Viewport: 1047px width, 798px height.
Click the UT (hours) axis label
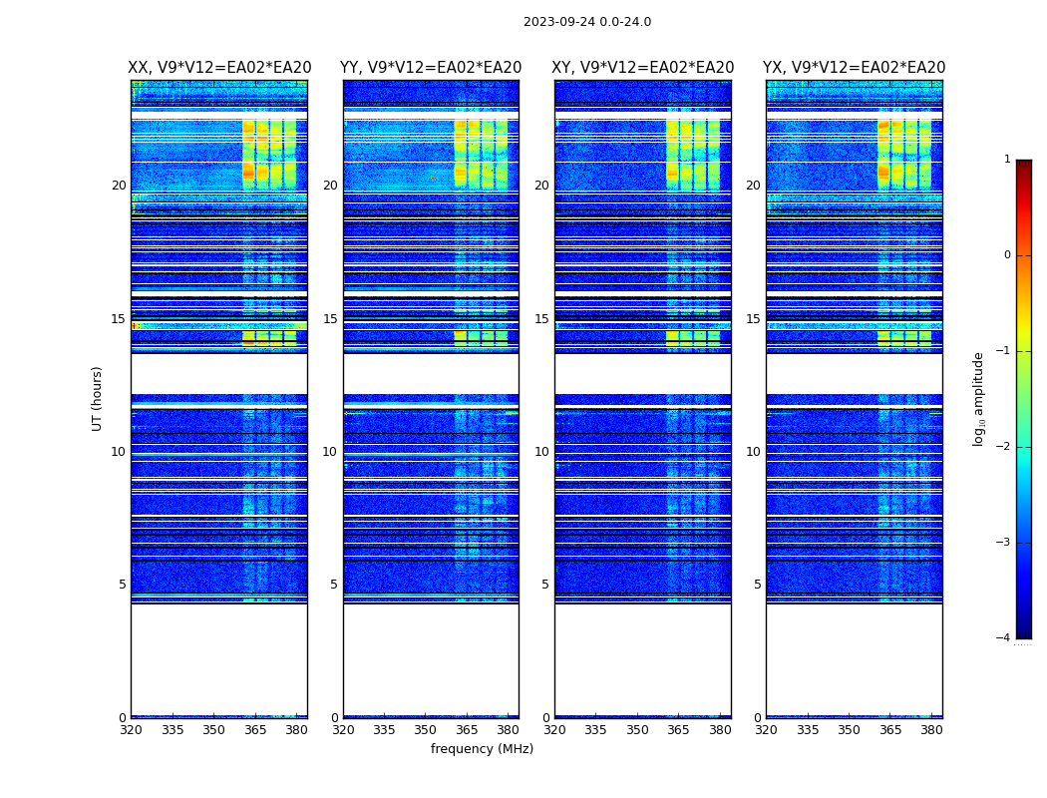(98, 398)
